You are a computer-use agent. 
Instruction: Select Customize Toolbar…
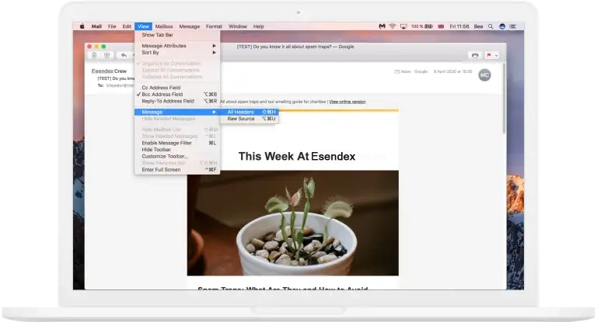(x=177, y=156)
